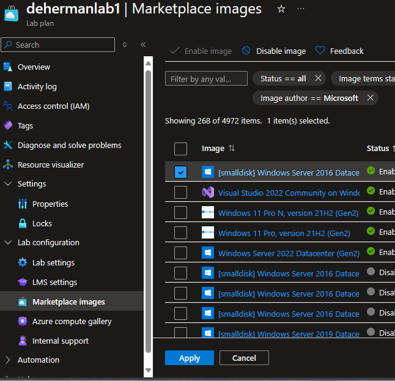The image size is (395, 381).
Task: Remove the Status == all filter
Action: point(318,78)
